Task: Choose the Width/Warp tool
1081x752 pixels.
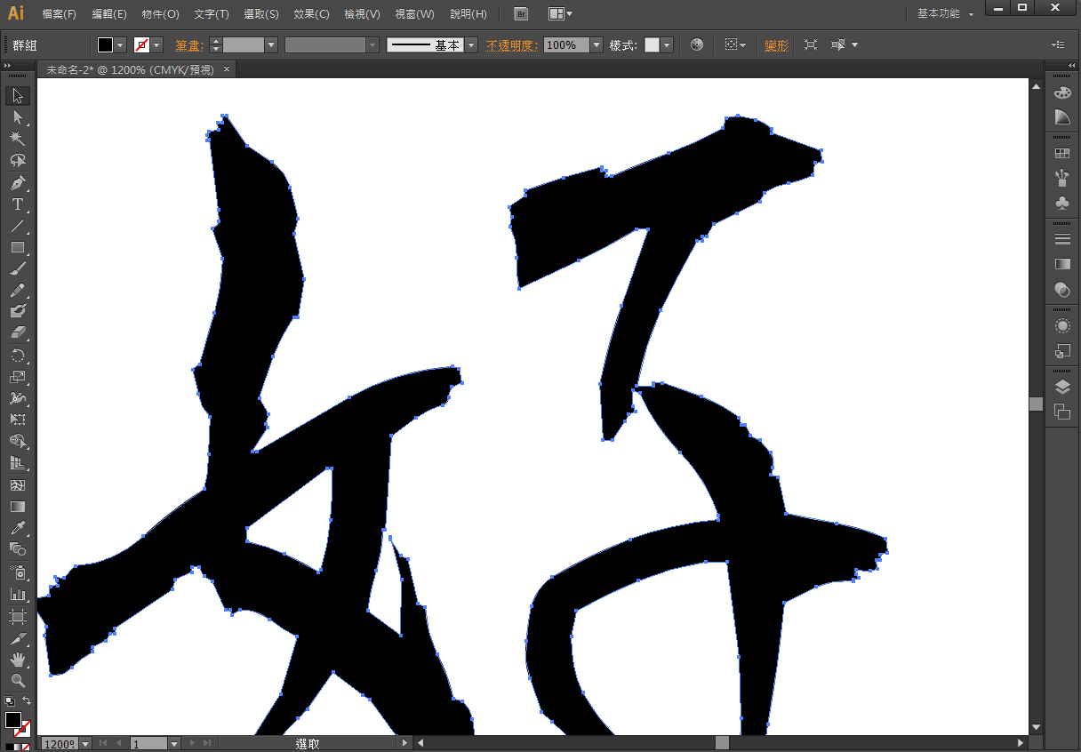Action: [18, 399]
